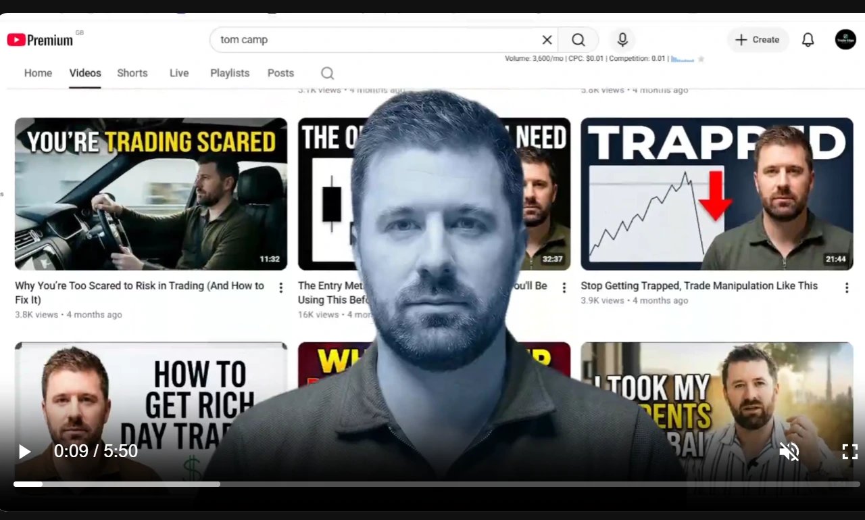
Task: Click the YouTube Premium logo
Action: click(41, 40)
